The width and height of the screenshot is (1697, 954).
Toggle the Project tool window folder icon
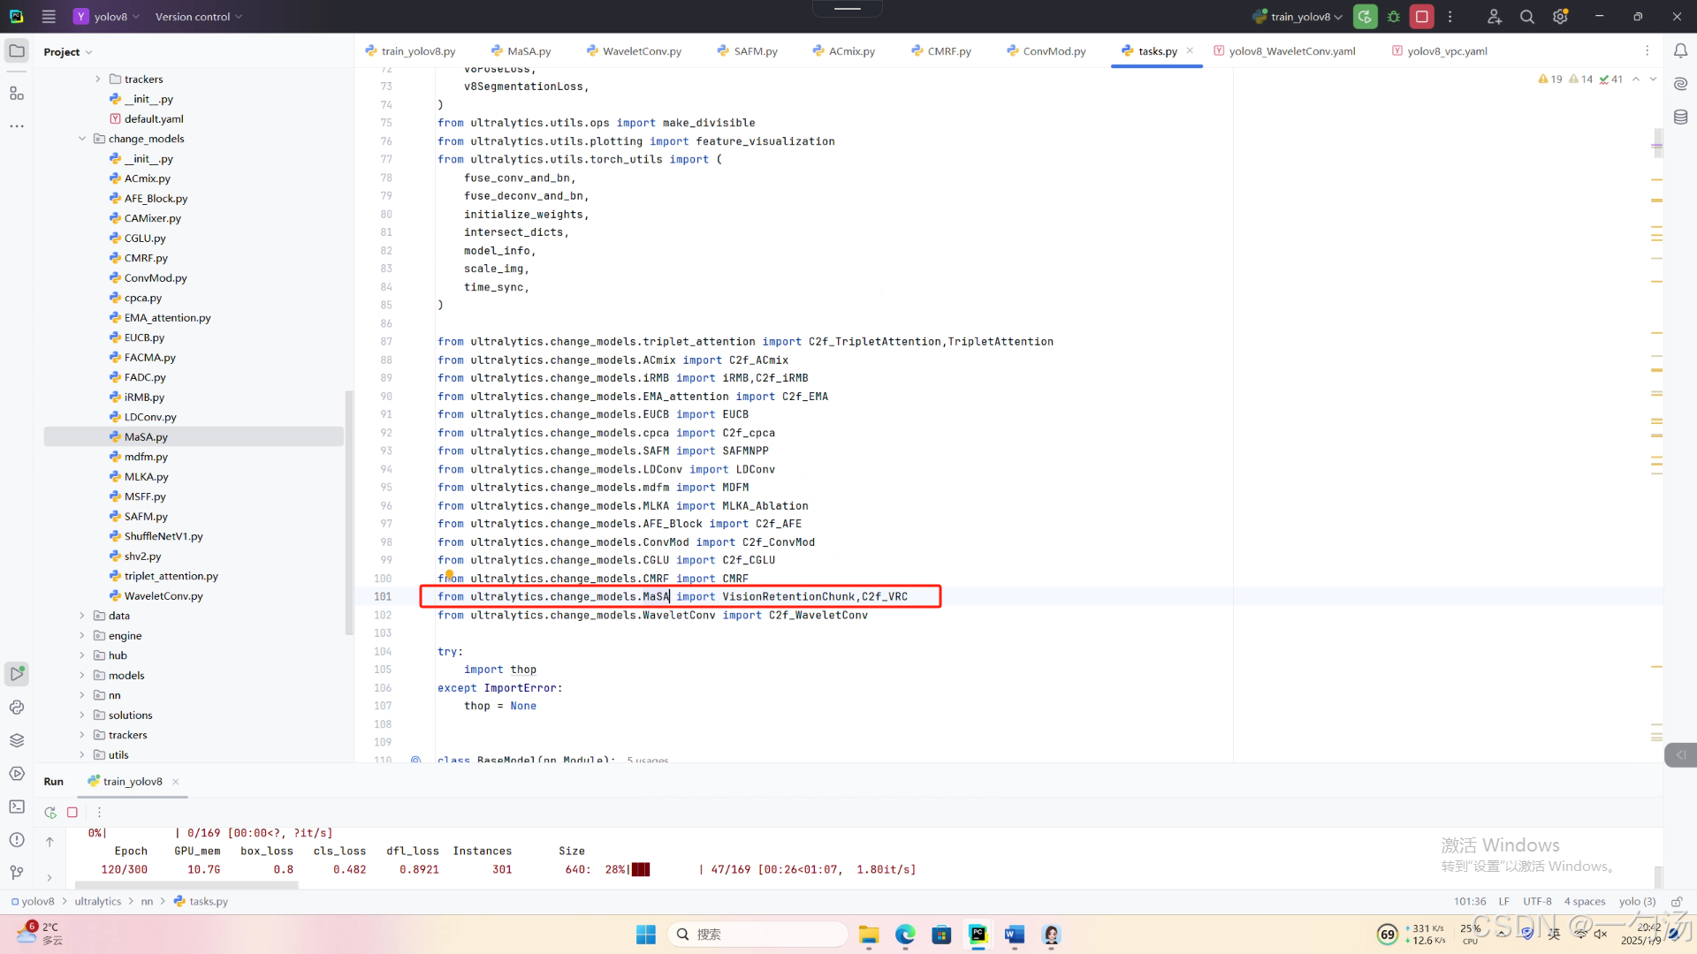[17, 51]
